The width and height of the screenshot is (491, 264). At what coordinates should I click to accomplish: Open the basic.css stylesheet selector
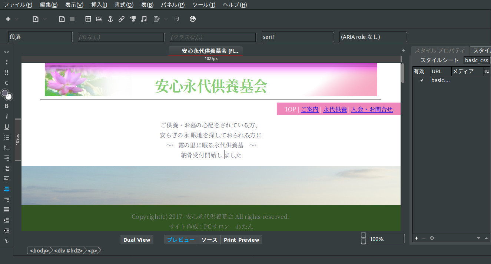(477, 60)
